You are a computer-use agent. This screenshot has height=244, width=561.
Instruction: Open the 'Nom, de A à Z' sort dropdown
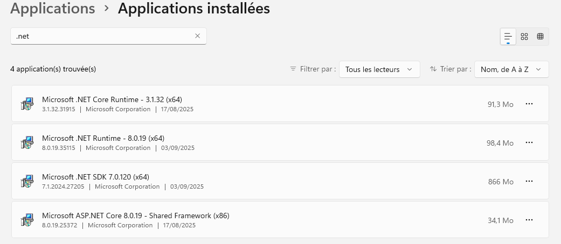(511, 69)
